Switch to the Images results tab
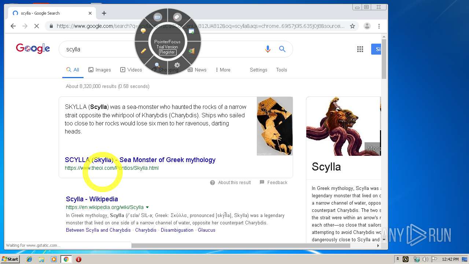Image resolution: width=469 pixels, height=264 pixels. (x=100, y=70)
